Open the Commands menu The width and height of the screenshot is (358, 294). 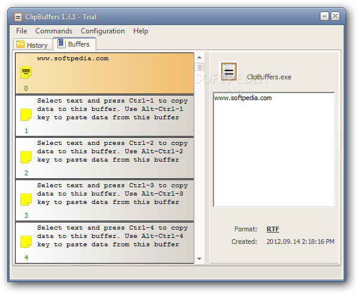54,31
